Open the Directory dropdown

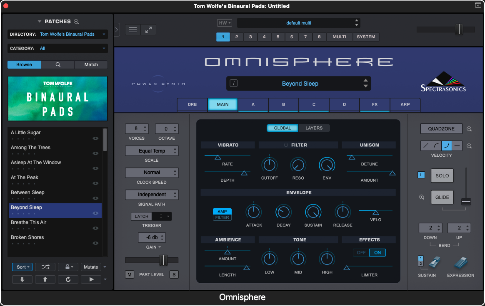pos(57,34)
